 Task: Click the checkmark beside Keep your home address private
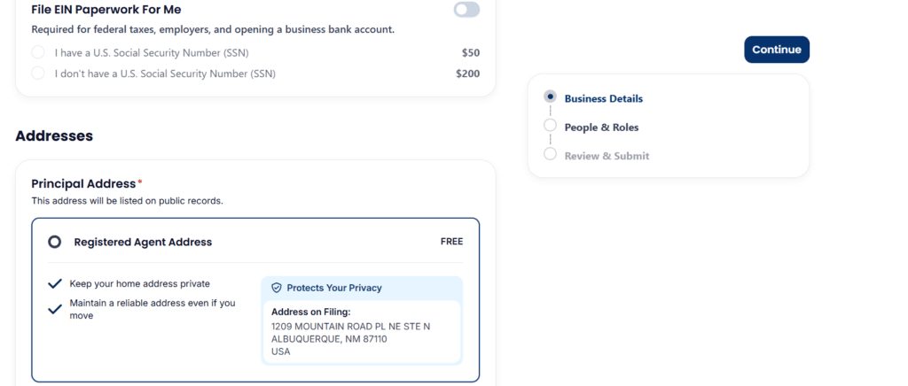[55, 283]
